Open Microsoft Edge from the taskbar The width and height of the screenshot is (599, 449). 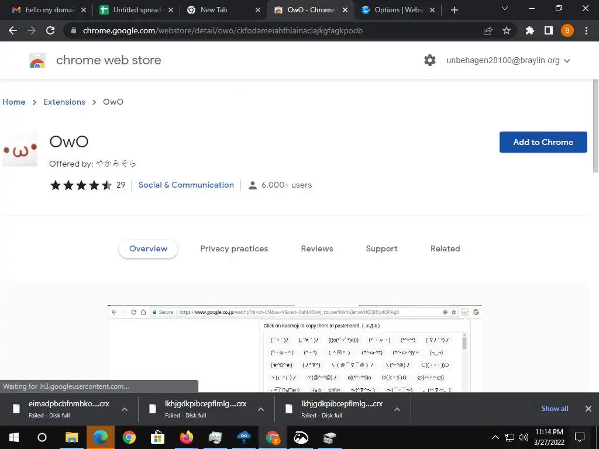pos(101,437)
